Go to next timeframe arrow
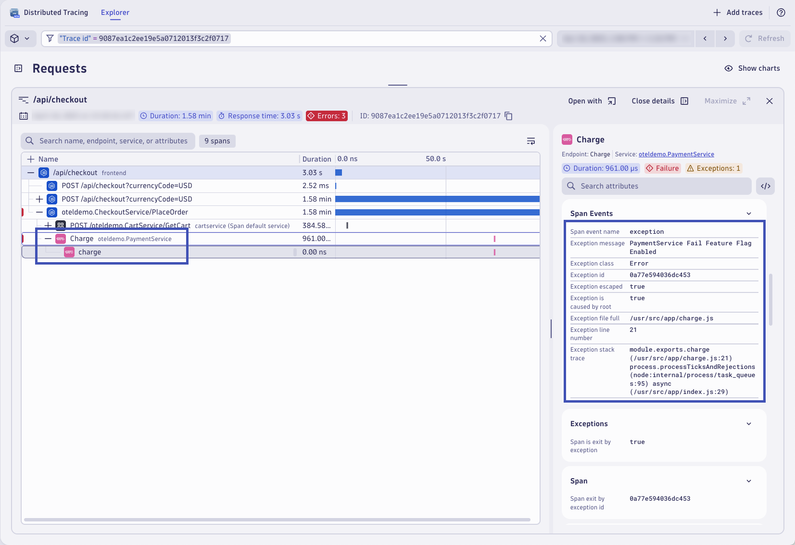The width and height of the screenshot is (795, 545). coord(725,38)
